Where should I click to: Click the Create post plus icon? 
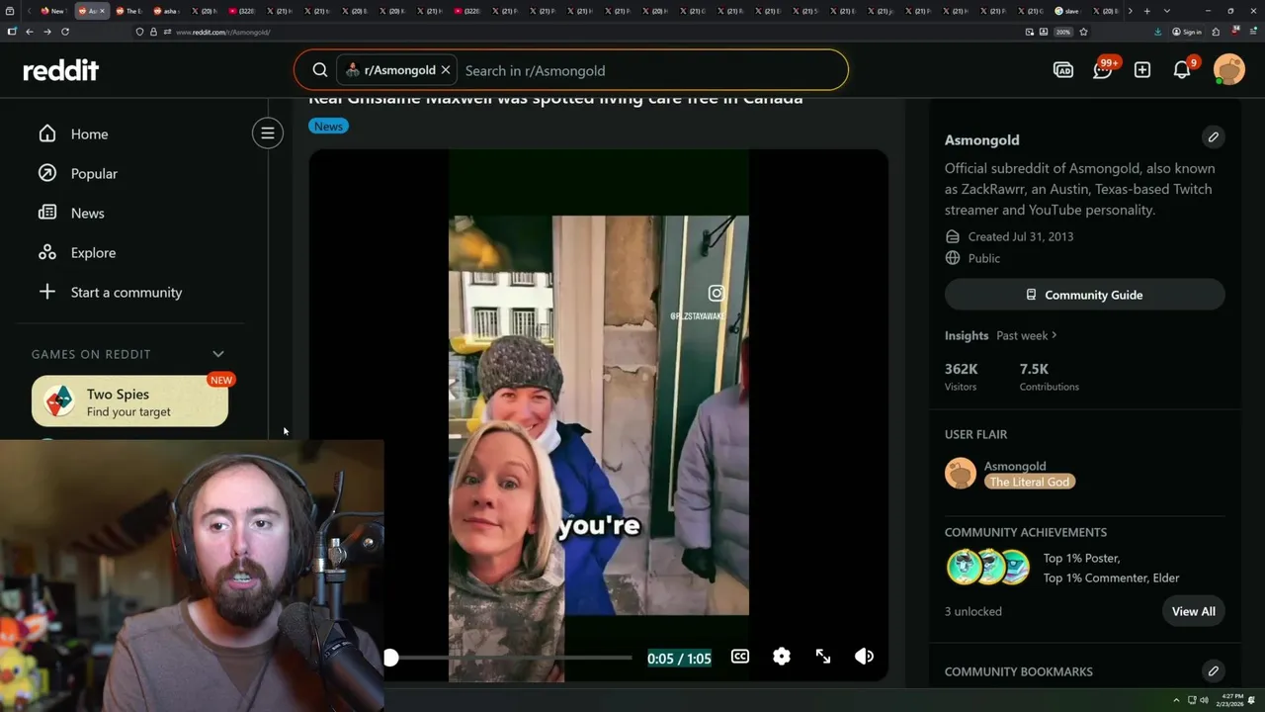[x=1142, y=70]
